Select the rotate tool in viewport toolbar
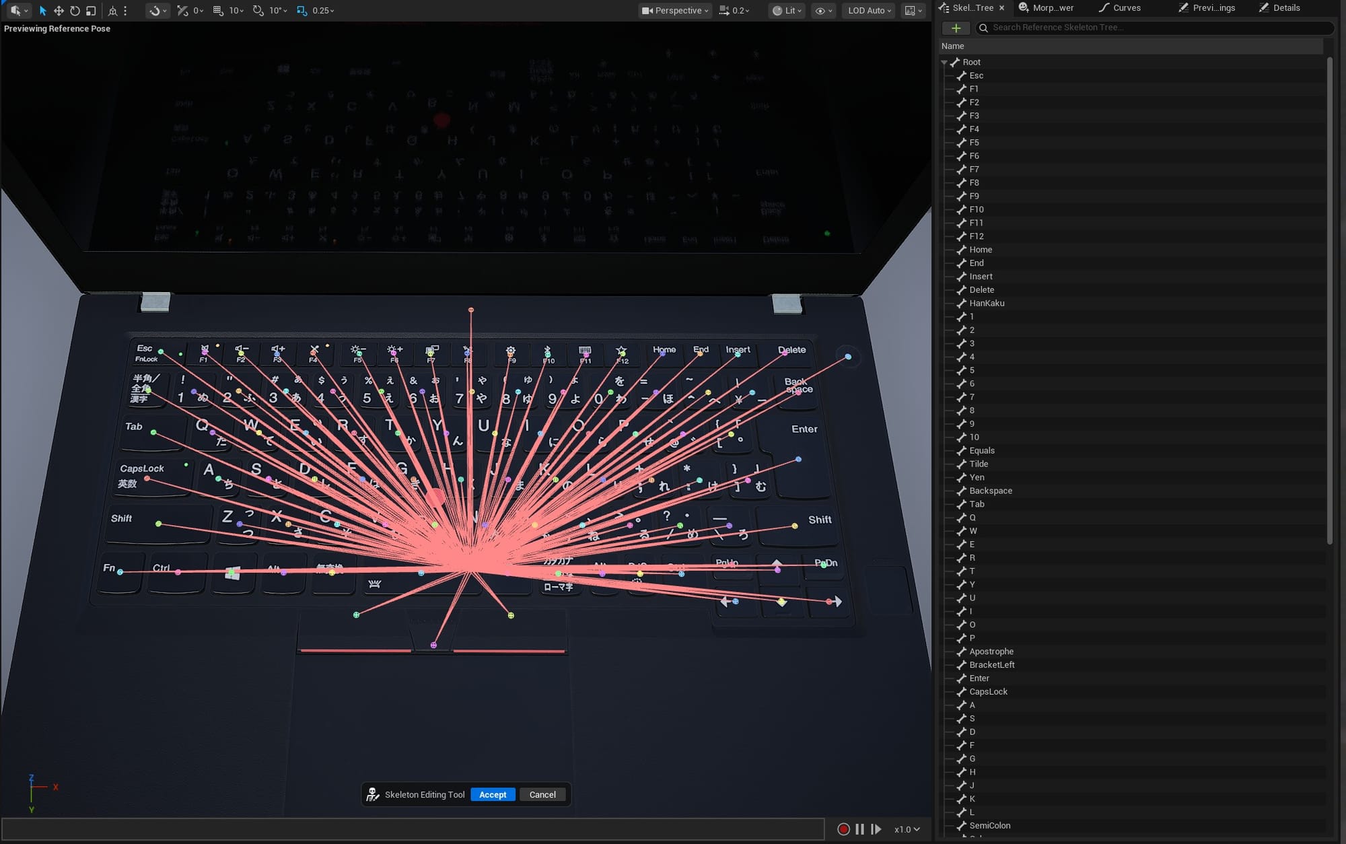Viewport: 1346px width, 844px height. [x=75, y=11]
